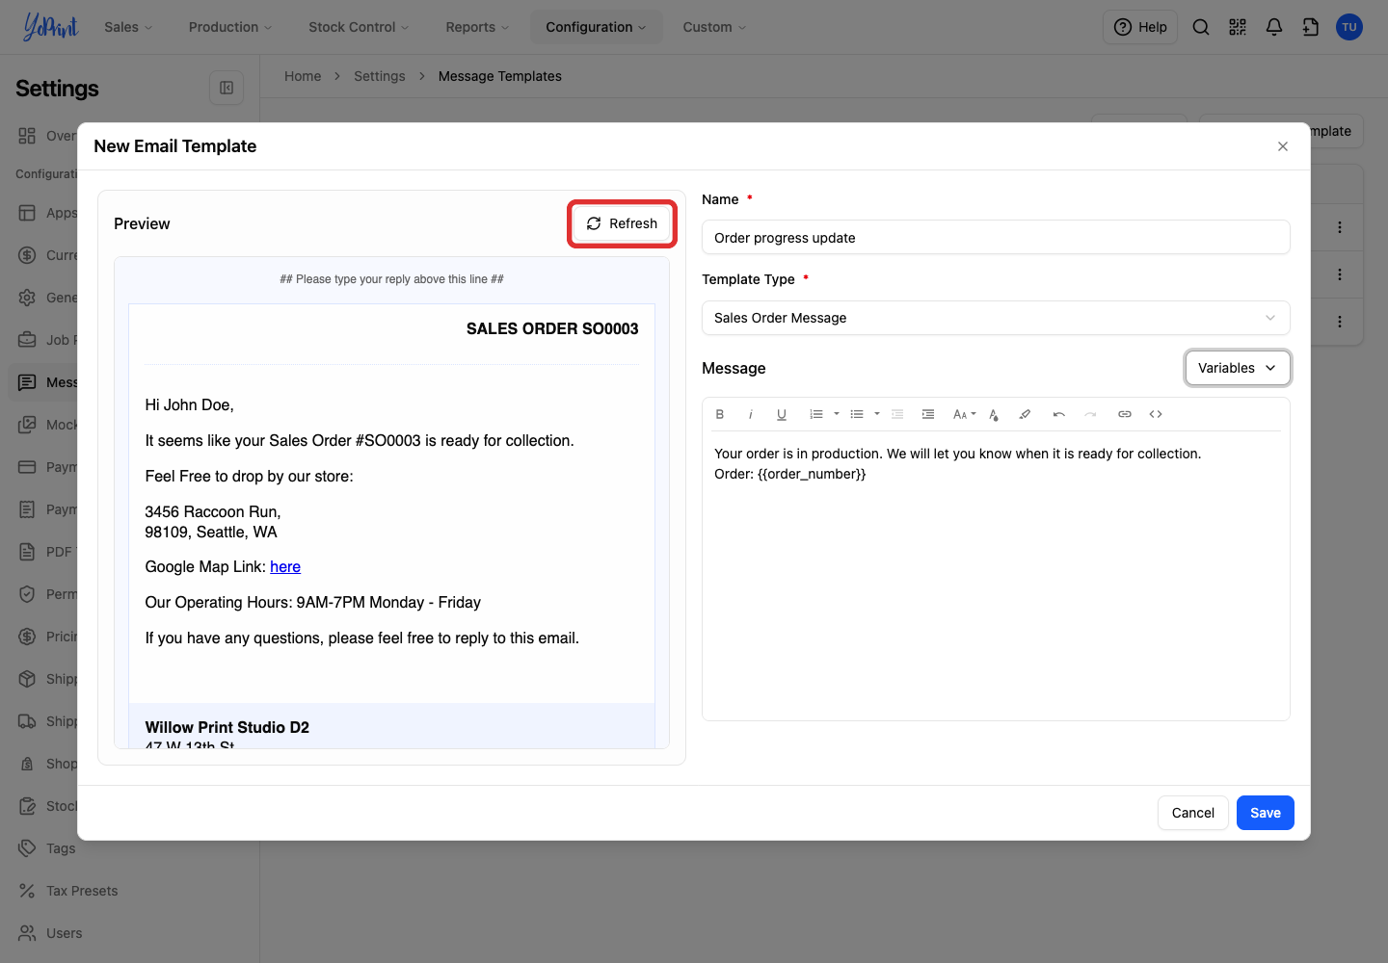This screenshot has width=1388, height=963.
Task: Follow the Google Map 'here' link in preview
Action: [285, 566]
